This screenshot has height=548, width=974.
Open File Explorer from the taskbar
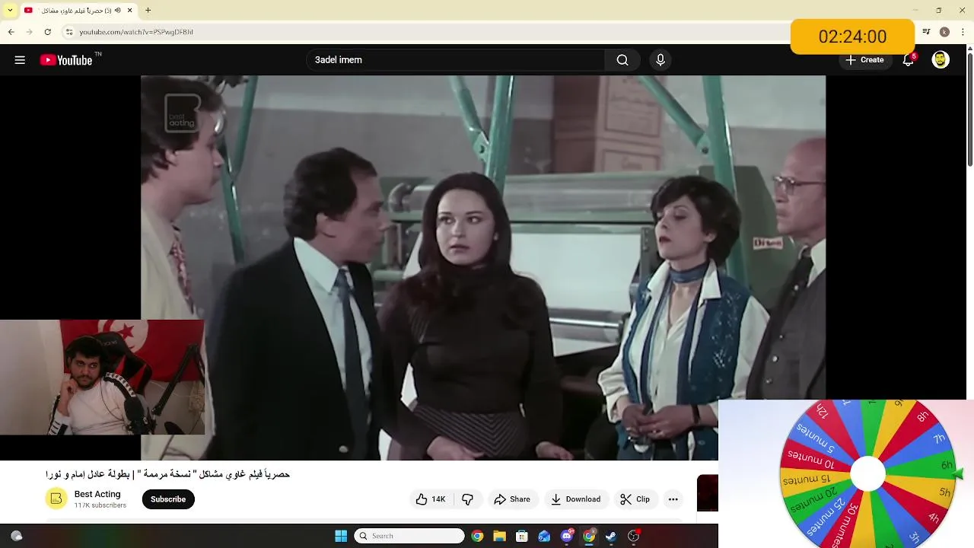[x=499, y=536]
